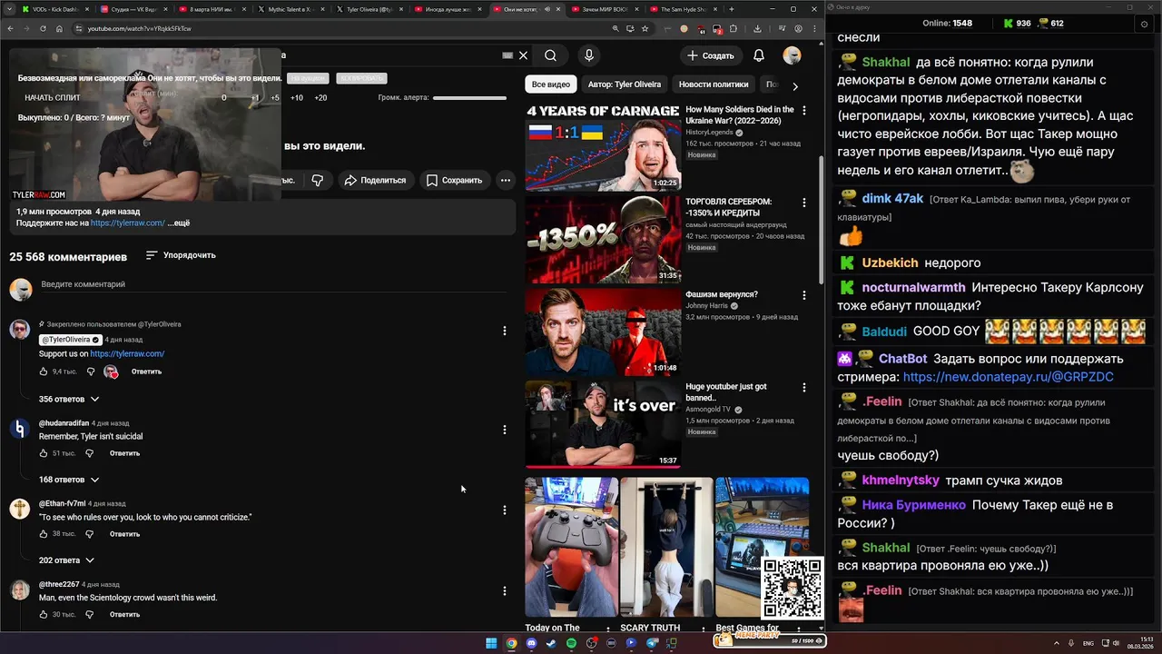Viewport: 1162px width, 654px height.
Task: Click the 'Введите комментарий' comment field
Action: [271, 285]
